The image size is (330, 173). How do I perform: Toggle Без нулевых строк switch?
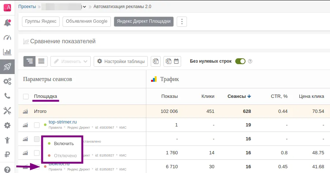point(240,61)
